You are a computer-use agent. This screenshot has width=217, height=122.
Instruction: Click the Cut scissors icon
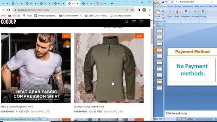163,11
